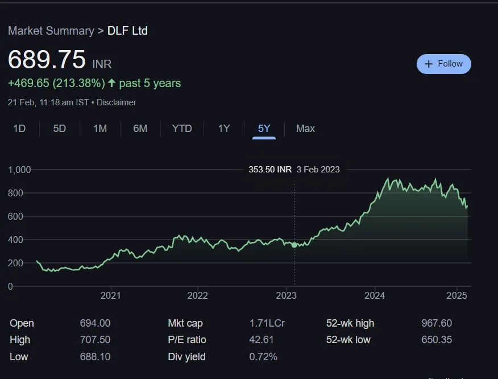Screen dimensions: 498x379
Task: Click the P/E ratio label
Action: pos(187,340)
